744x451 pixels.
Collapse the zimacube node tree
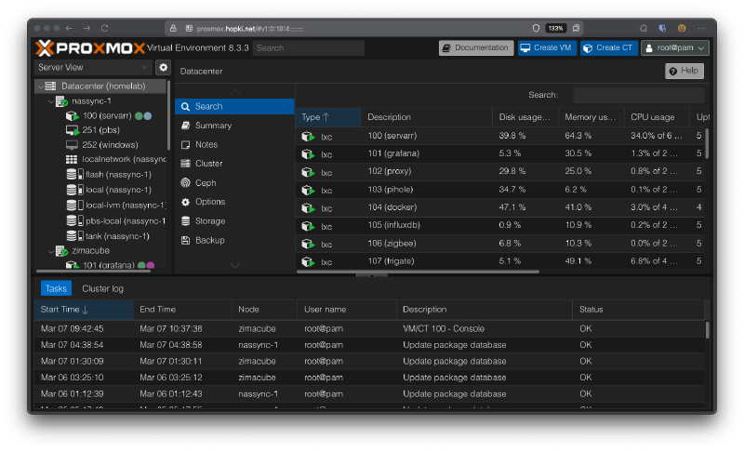(x=50, y=251)
